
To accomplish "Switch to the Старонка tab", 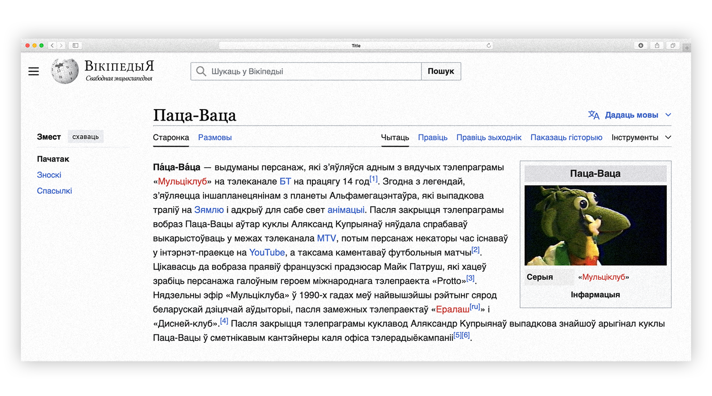I will click(171, 137).
